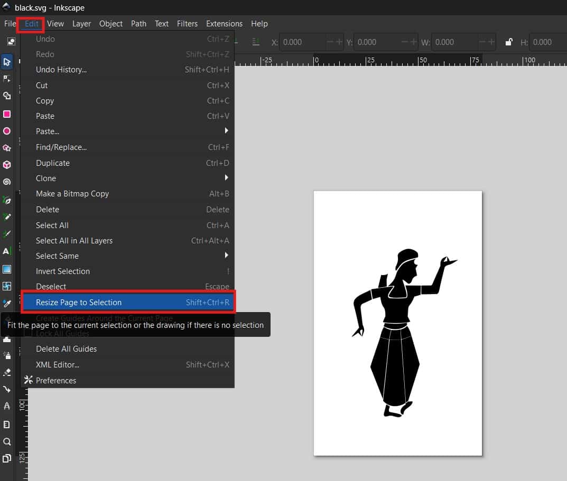567x481 pixels.
Task: Pick the Eraser tool
Action: [7, 372]
